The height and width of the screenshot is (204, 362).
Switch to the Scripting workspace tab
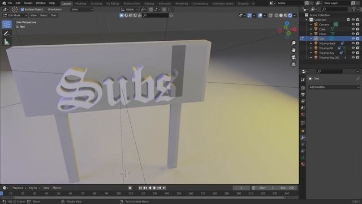pyautogui.click(x=243, y=3)
